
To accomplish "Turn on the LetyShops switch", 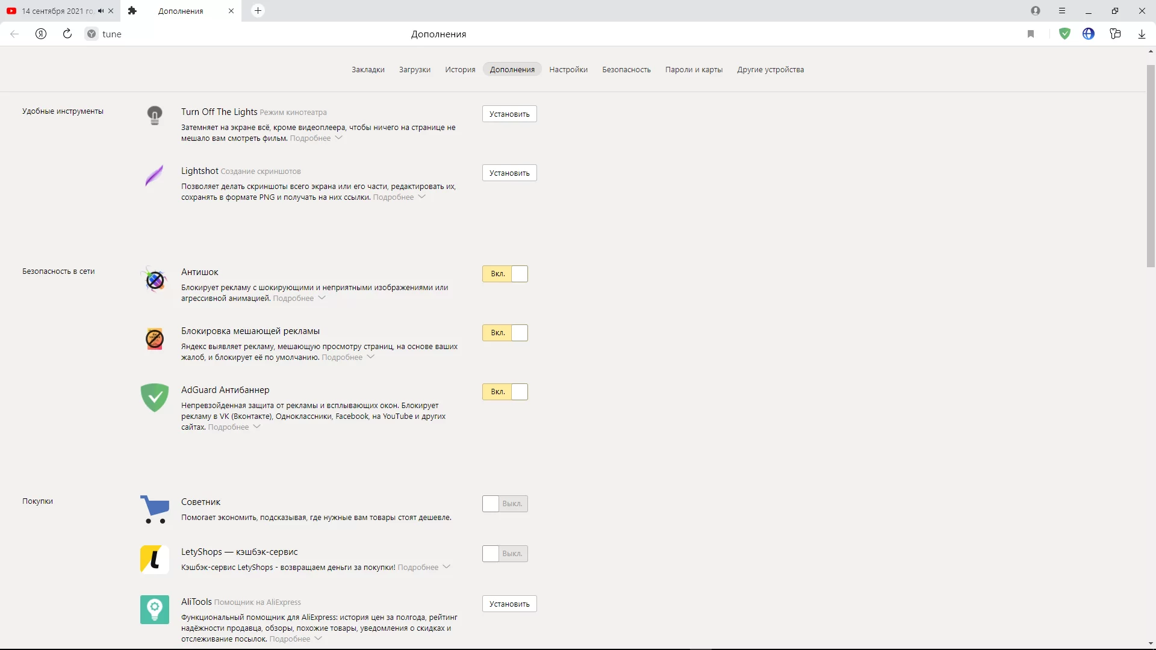I will (x=505, y=554).
